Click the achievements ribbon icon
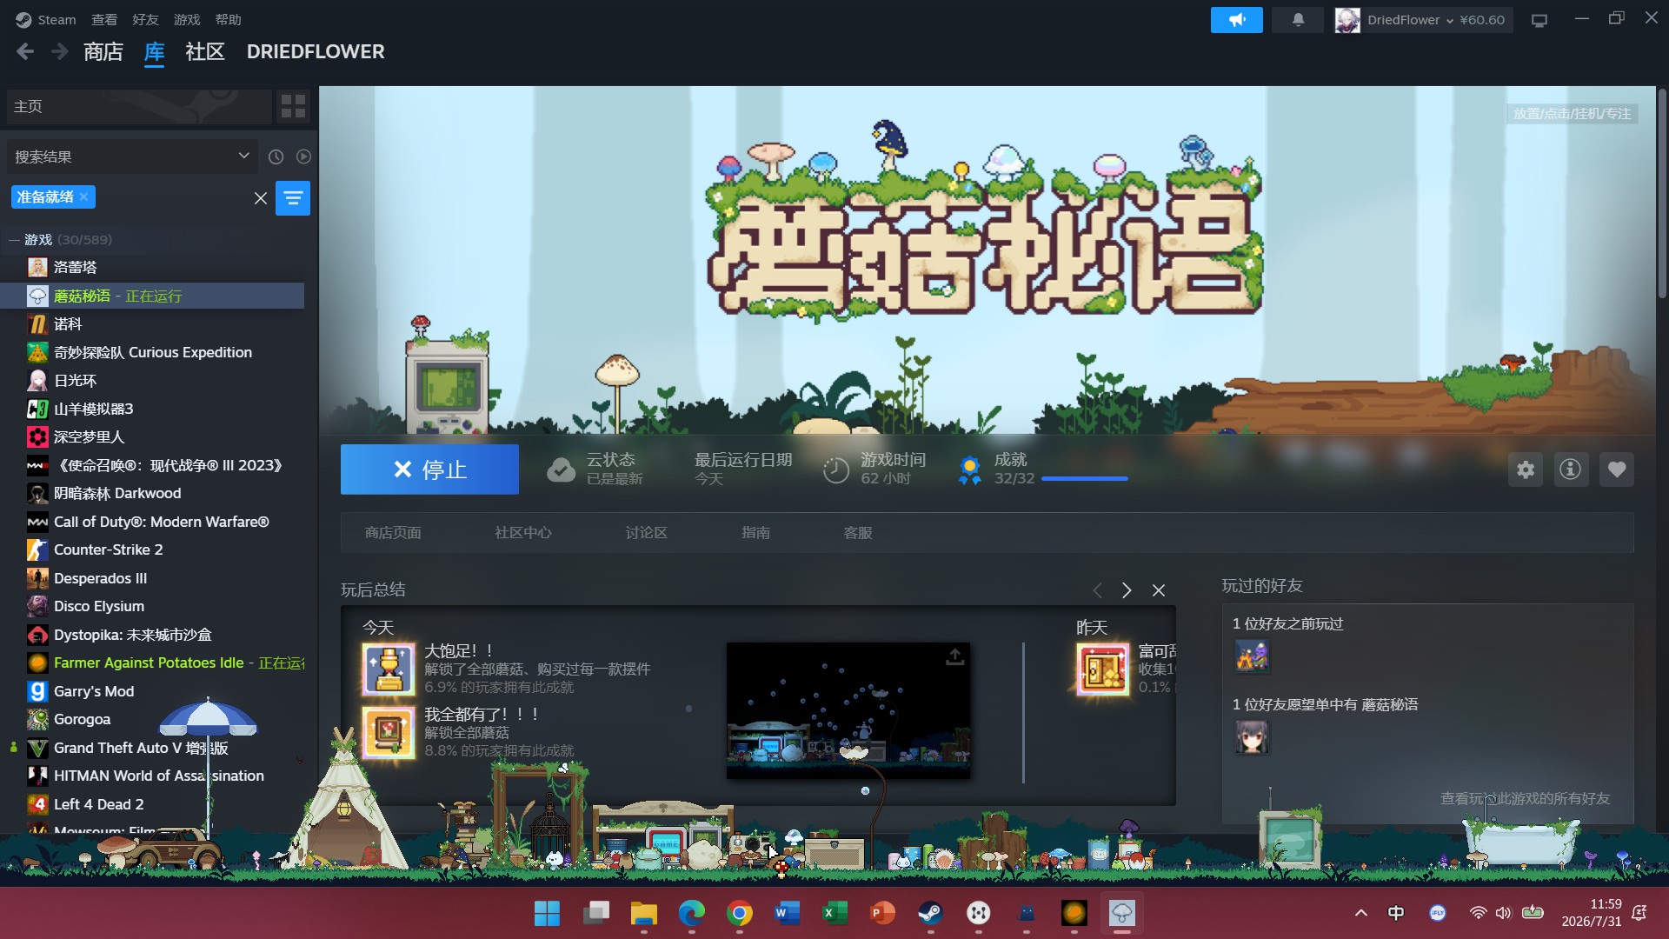 pyautogui.click(x=969, y=470)
